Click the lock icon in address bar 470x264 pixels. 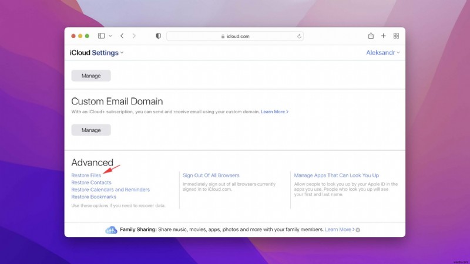coord(223,36)
